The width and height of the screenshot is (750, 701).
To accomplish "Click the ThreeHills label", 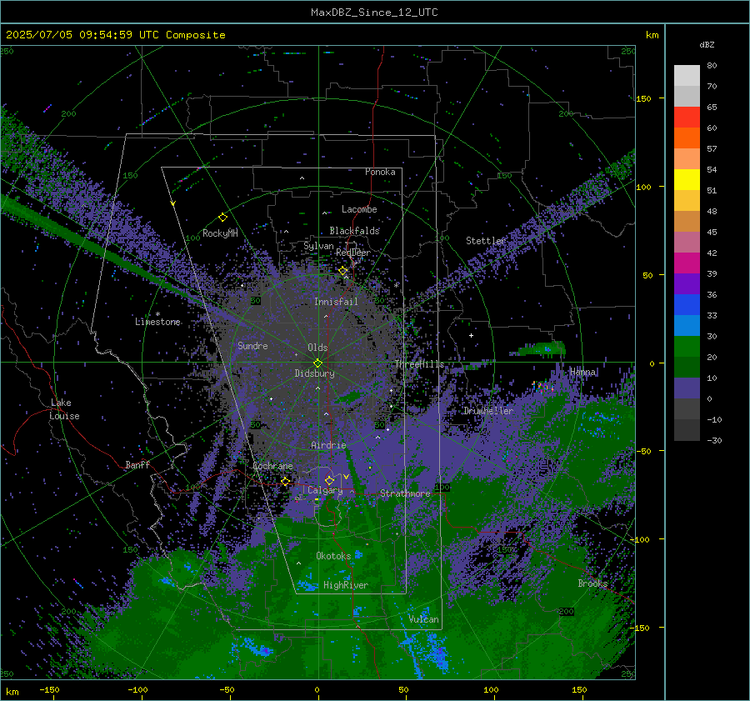I will [419, 364].
